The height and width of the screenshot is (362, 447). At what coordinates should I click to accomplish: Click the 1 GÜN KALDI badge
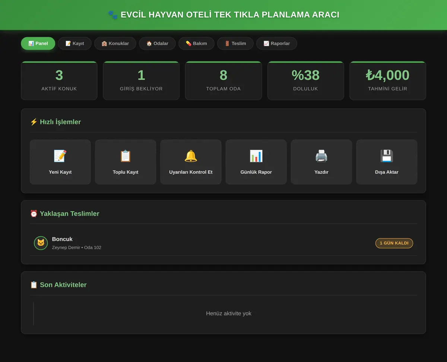[x=394, y=243]
